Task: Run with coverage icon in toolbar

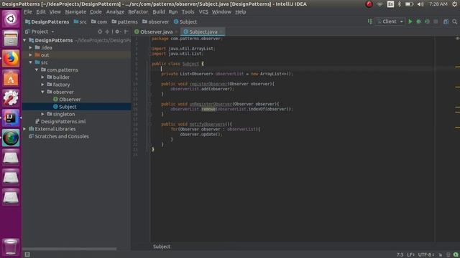Action: coord(427,21)
